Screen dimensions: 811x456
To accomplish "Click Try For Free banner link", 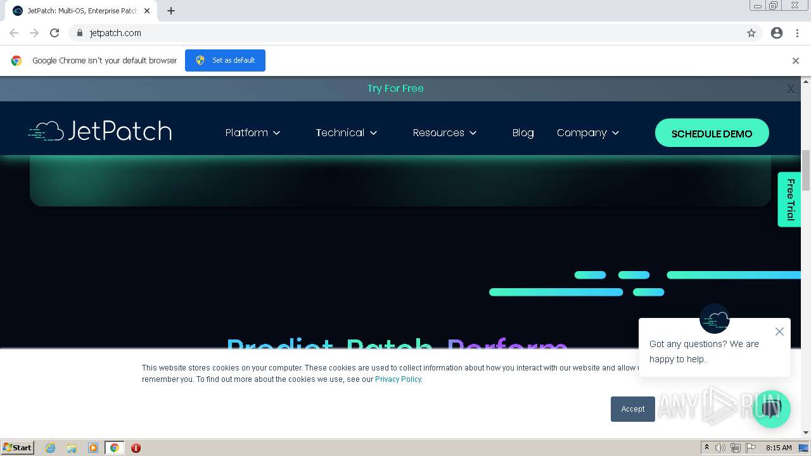I will 395,89.
